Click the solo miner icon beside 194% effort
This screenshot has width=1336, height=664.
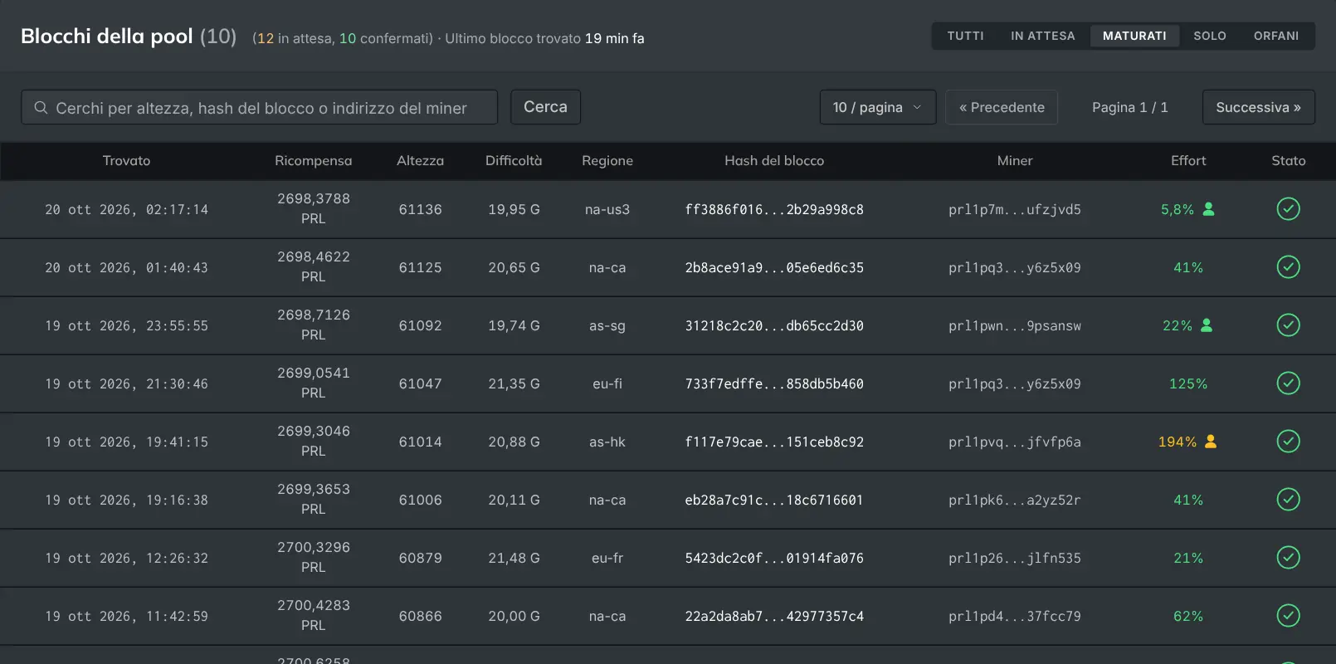coord(1211,442)
